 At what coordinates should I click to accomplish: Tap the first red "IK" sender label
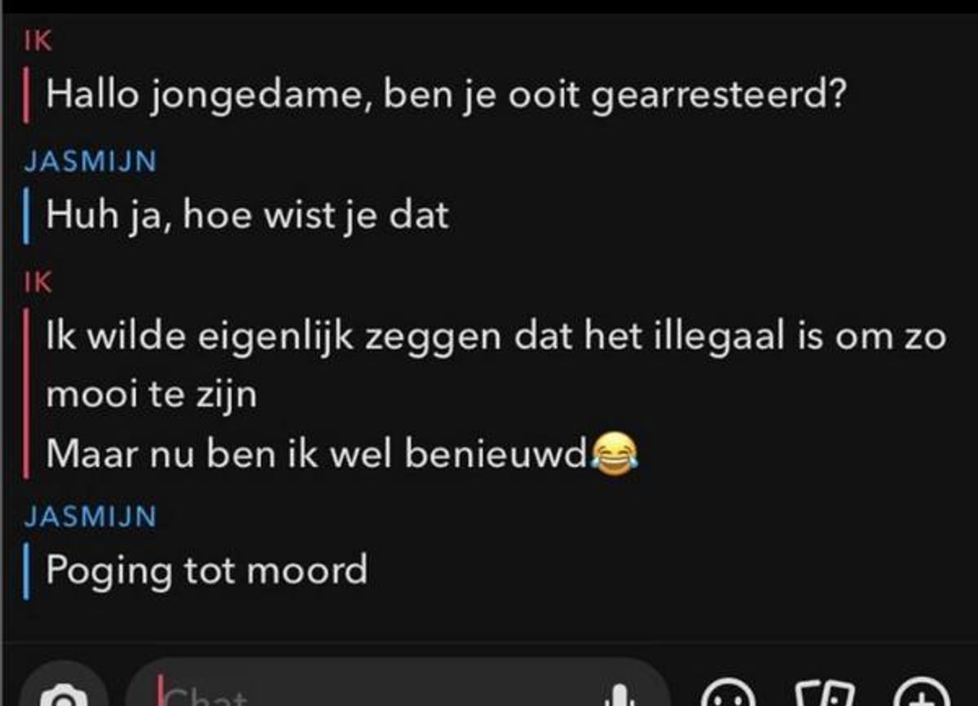[38, 42]
